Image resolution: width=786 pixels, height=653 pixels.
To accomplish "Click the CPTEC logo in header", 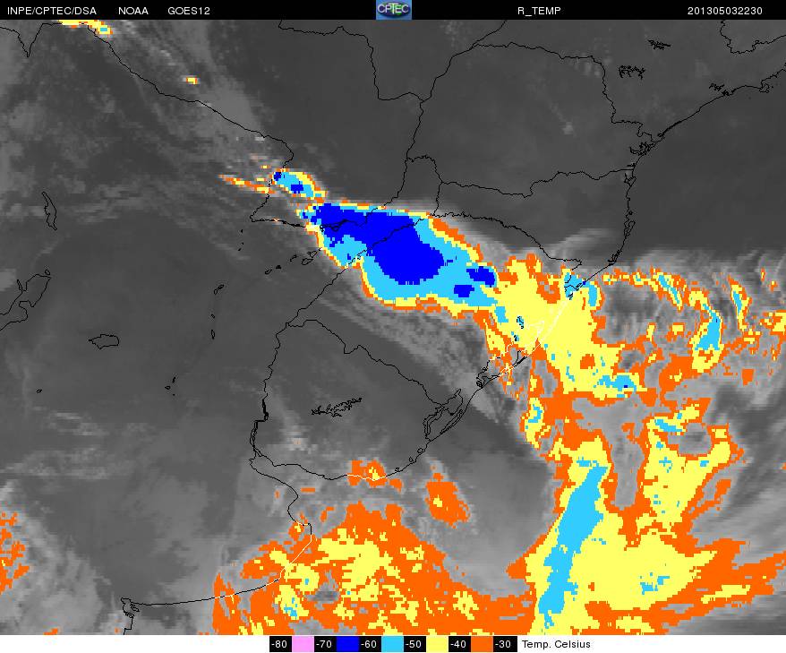I will point(394,10).
